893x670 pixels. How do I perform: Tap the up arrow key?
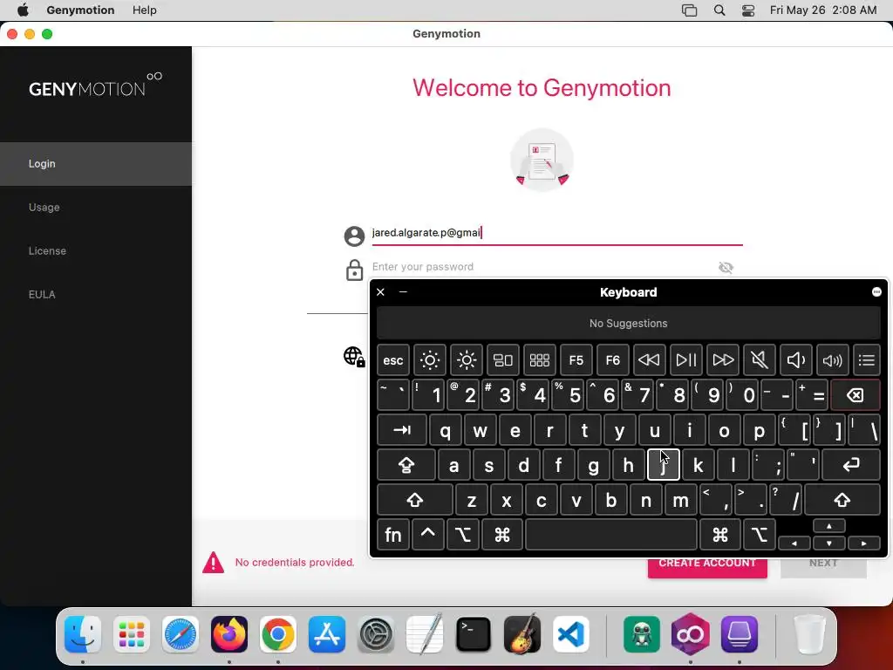(x=829, y=526)
